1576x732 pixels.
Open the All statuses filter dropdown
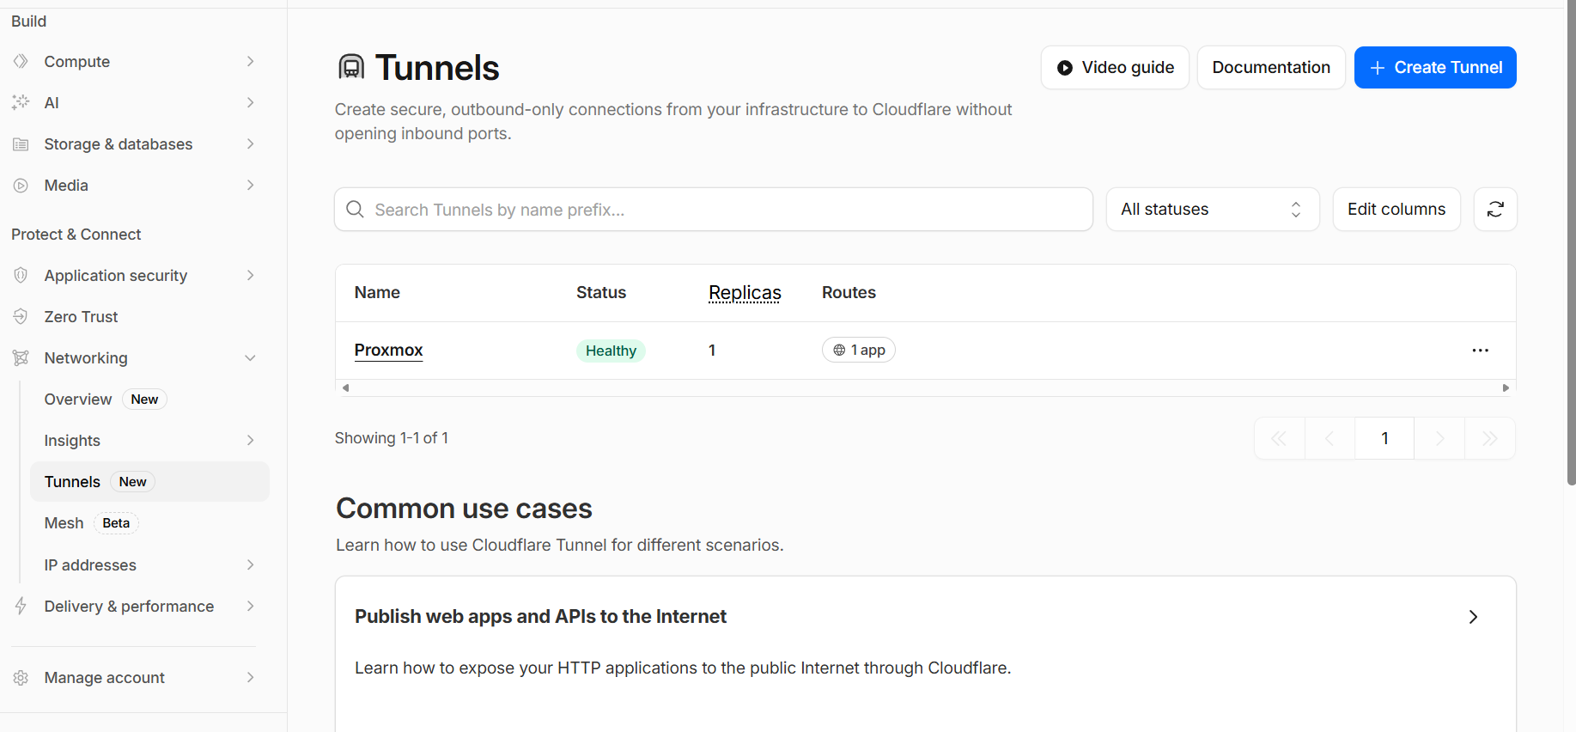(1213, 210)
